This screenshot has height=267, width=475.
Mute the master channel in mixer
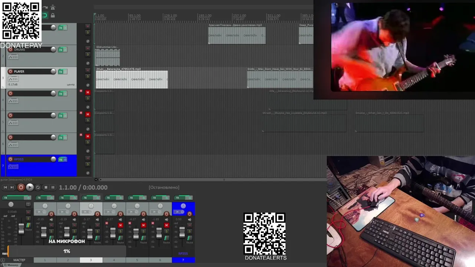[x=28, y=212]
